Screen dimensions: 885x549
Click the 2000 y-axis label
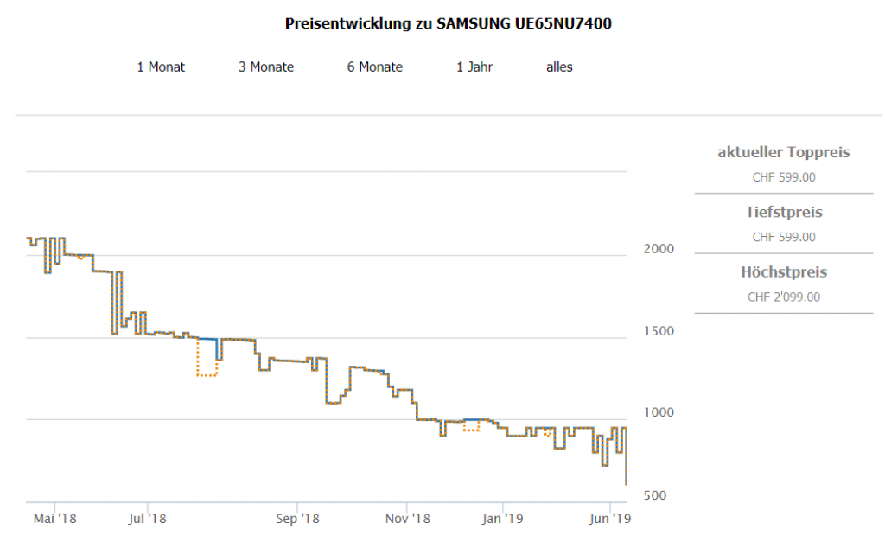pyautogui.click(x=659, y=249)
